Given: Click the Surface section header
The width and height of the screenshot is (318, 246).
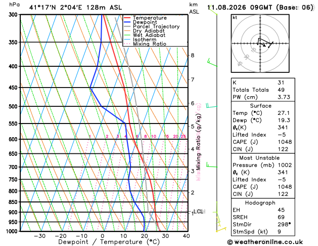Looking at the screenshot, I should click(x=260, y=106).
